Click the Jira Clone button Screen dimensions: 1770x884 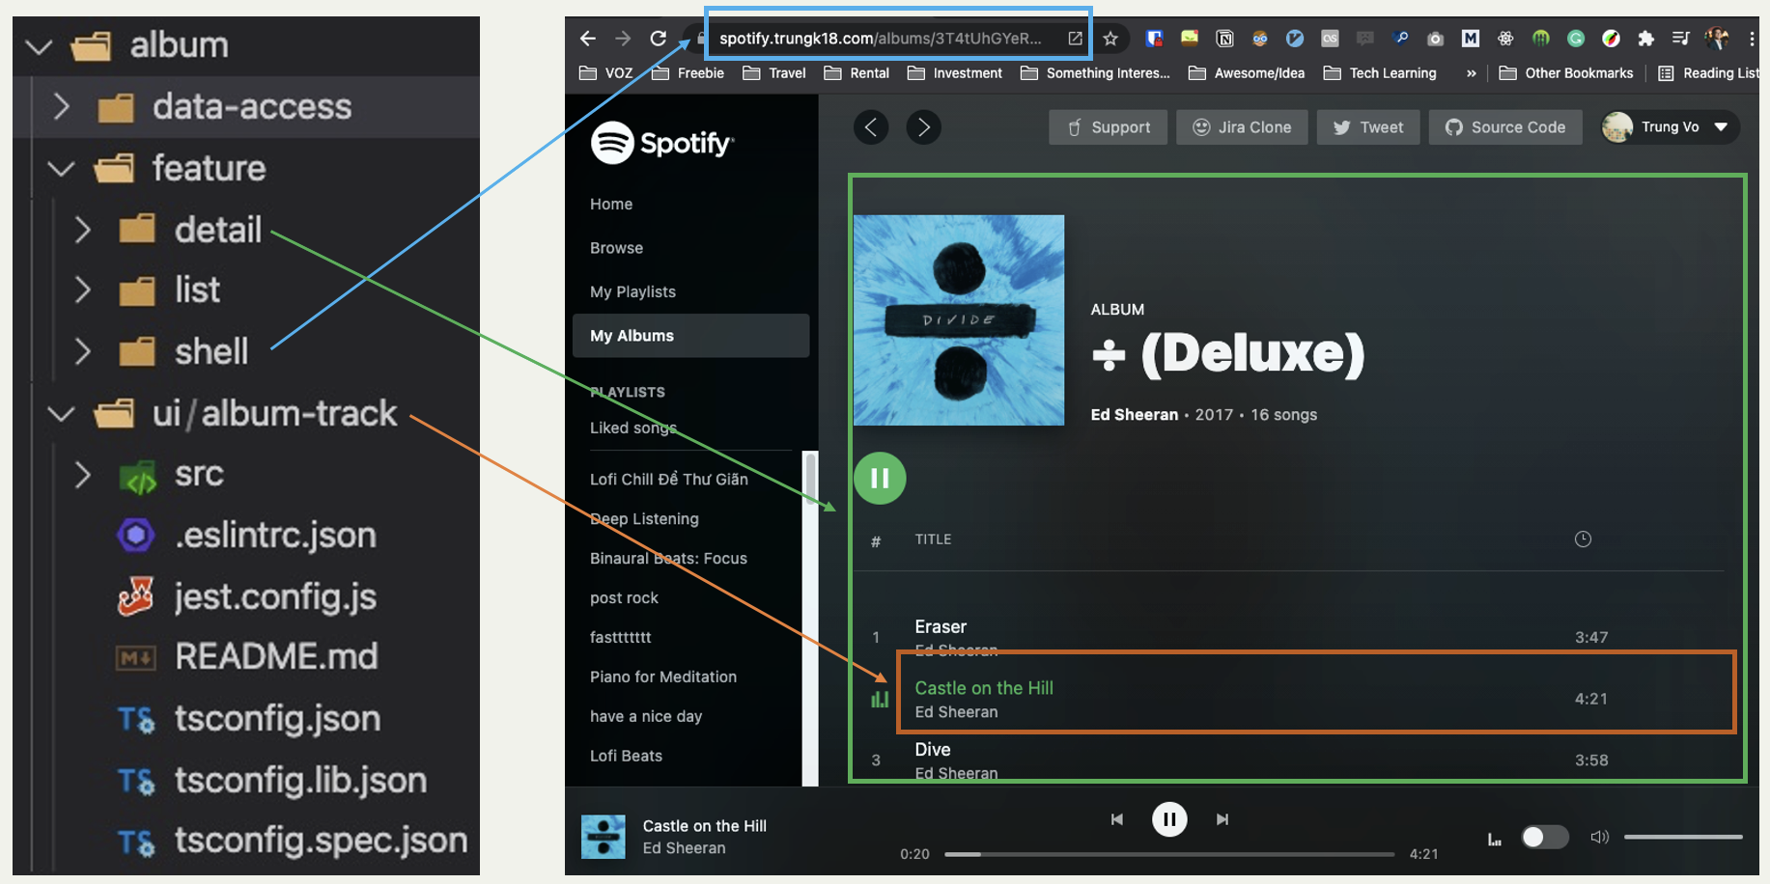click(x=1242, y=127)
